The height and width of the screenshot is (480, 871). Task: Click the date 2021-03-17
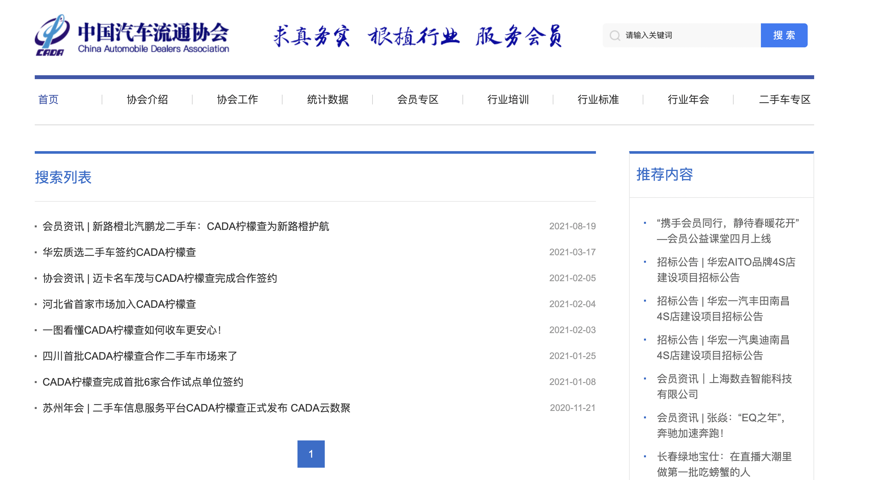572,252
